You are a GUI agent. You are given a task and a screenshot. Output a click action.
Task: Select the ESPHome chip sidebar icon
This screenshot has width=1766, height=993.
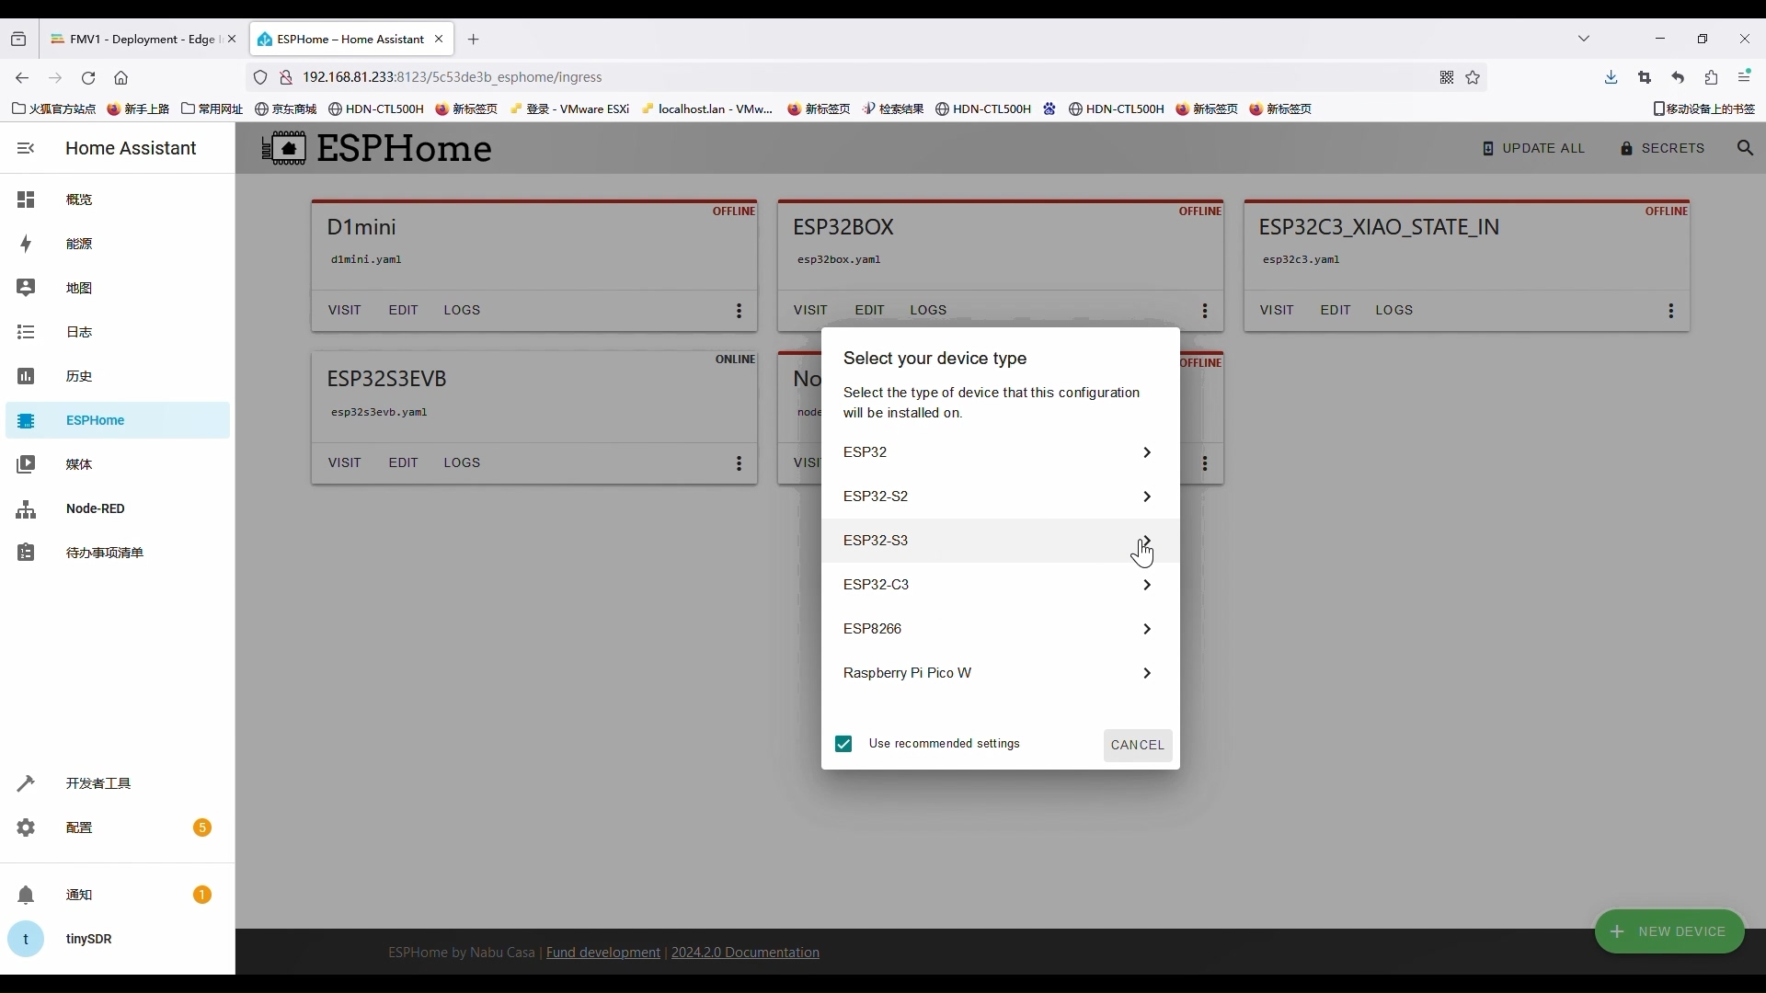[x=26, y=420]
